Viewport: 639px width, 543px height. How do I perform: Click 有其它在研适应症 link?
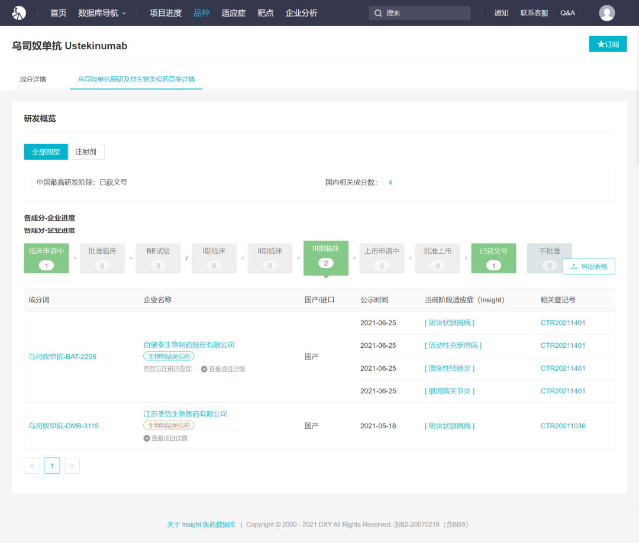[x=167, y=369]
